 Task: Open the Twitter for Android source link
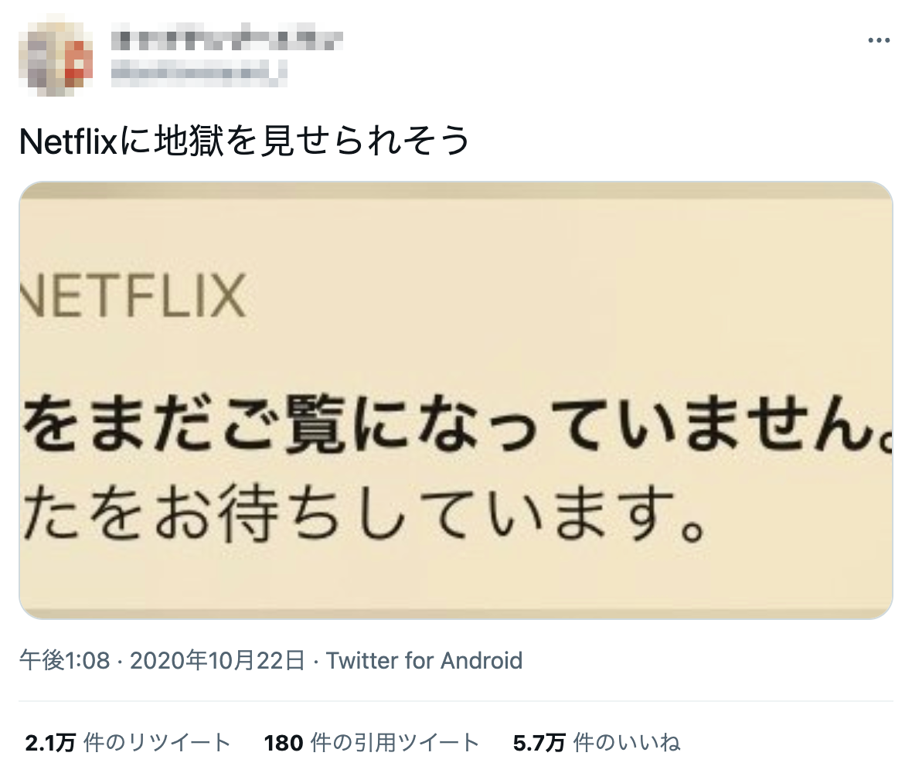(x=424, y=661)
